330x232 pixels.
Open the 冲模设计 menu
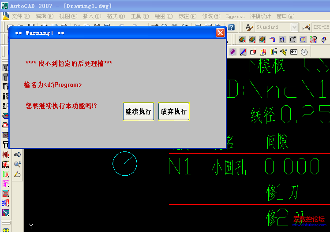tap(260, 16)
